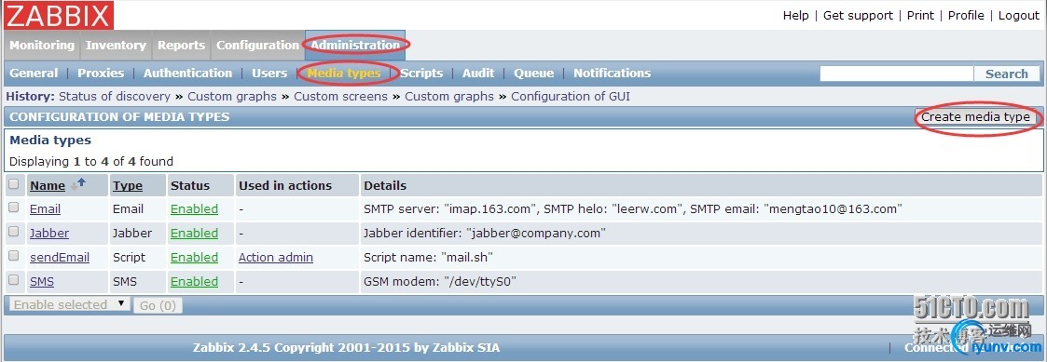Image resolution: width=1047 pixels, height=362 pixels.
Task: Open the Email media type
Action: 45,208
